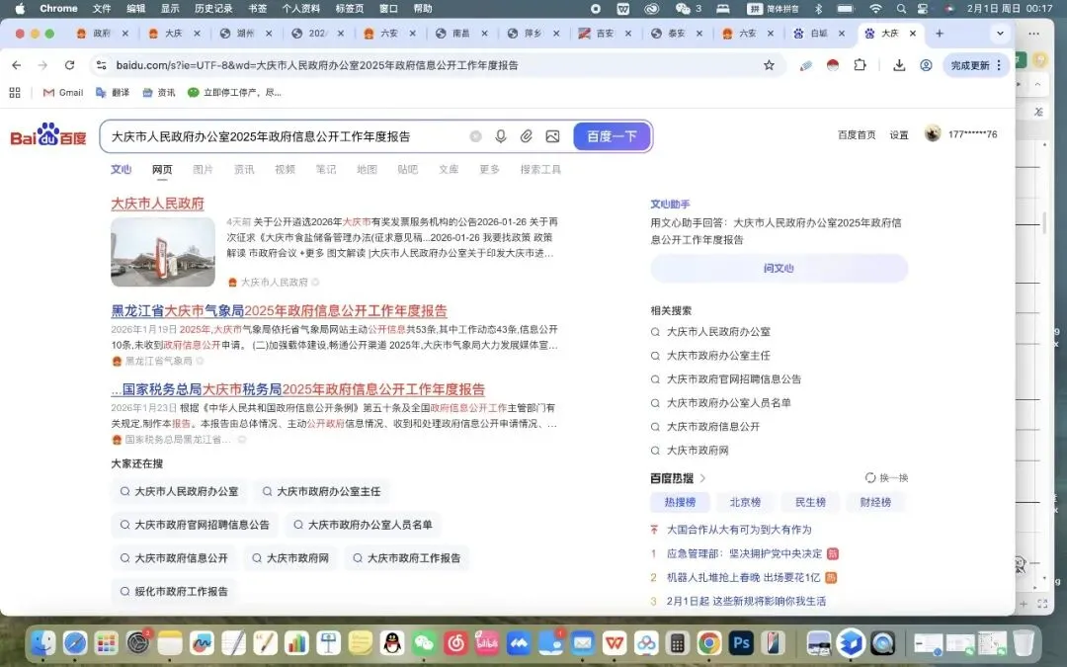
Task: Open the Gmail bookmark
Action: pyautogui.click(x=63, y=93)
